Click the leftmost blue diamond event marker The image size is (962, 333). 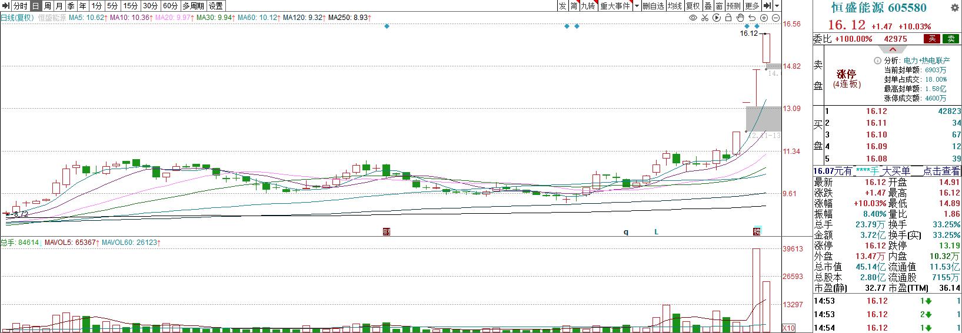387,26
